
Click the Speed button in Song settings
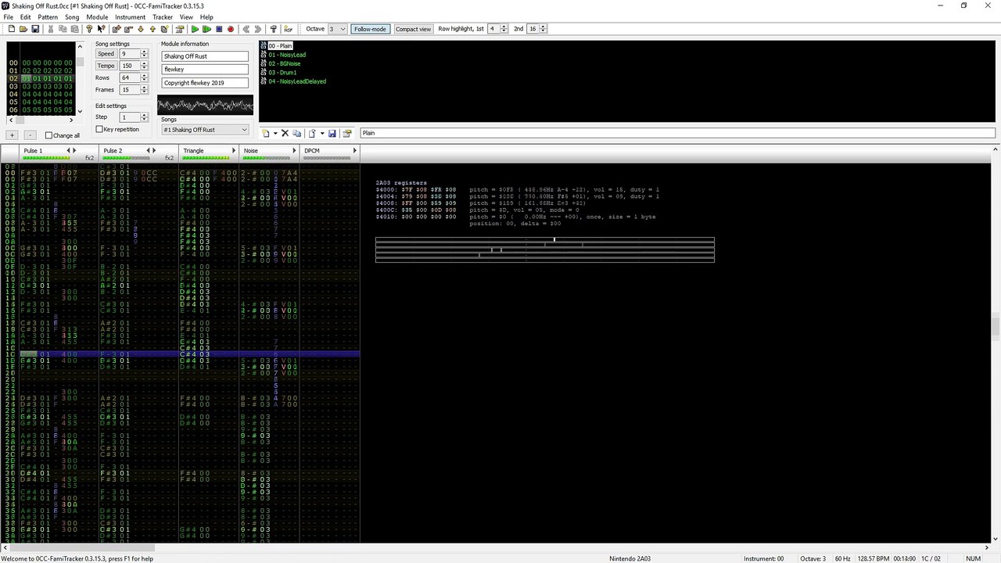tap(106, 54)
